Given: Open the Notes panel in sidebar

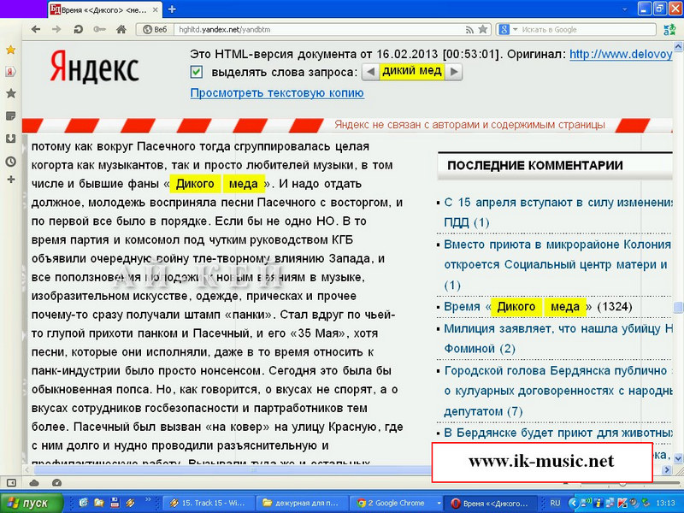Looking at the screenshot, I should (10, 115).
